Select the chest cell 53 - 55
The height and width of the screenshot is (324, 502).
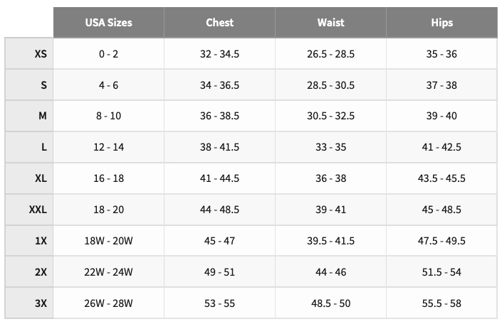219,303
